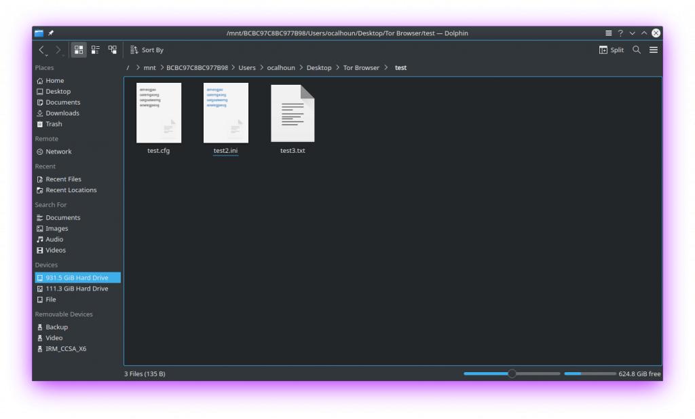Open the search magnifier icon
Image resolution: width=695 pixels, height=419 pixels.
tap(637, 50)
